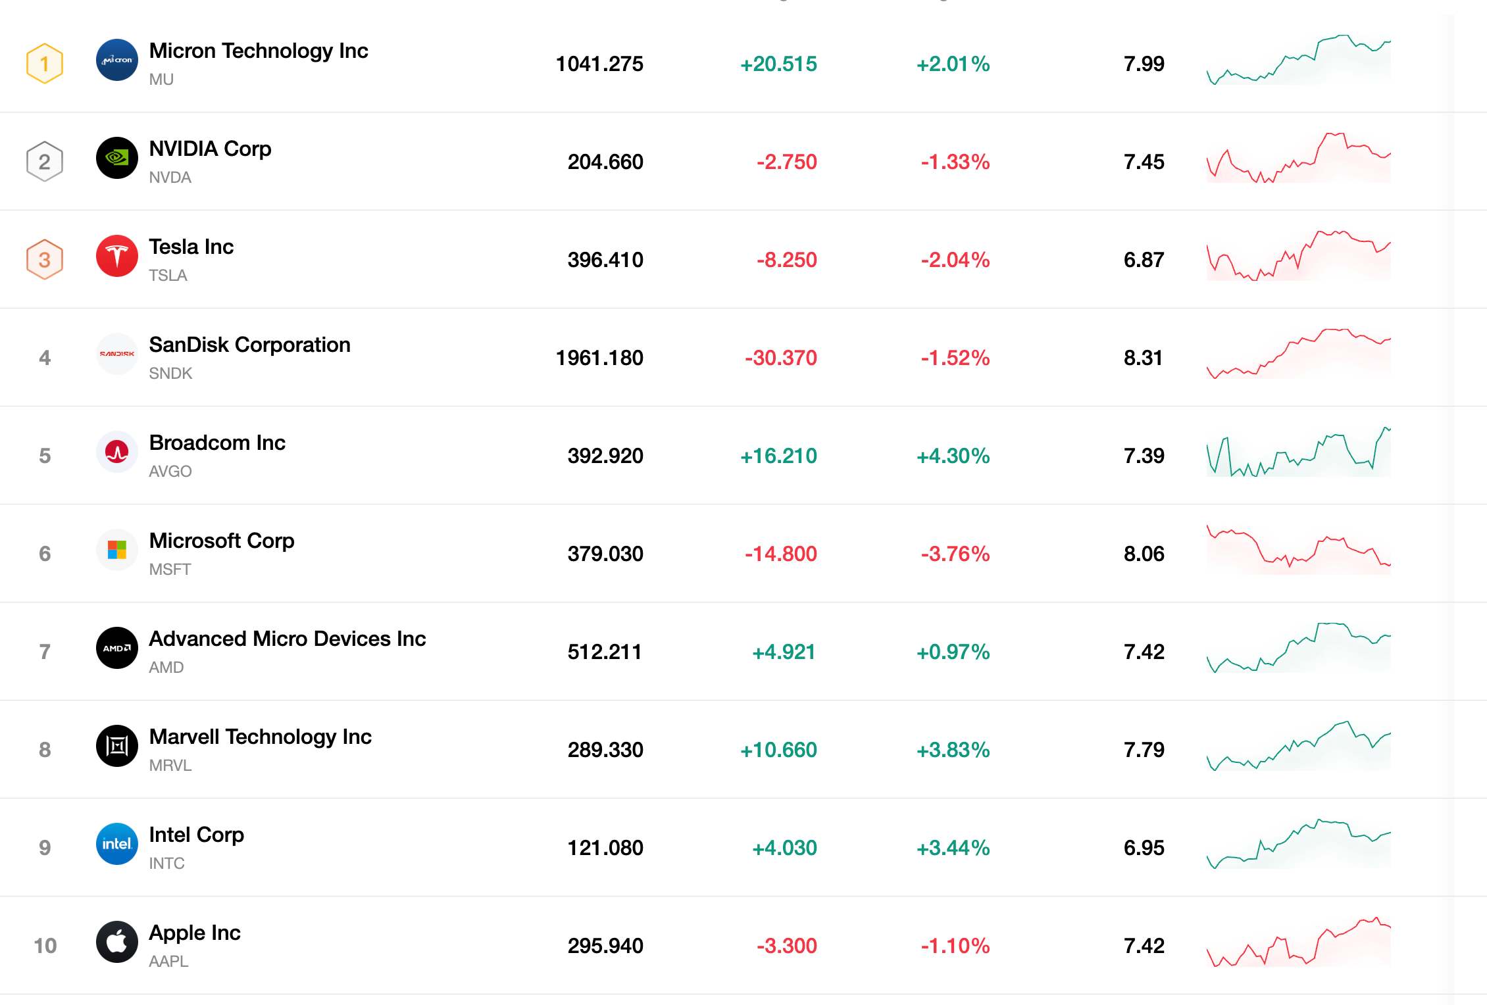View the Microsoft sparkline chart

point(1299,549)
